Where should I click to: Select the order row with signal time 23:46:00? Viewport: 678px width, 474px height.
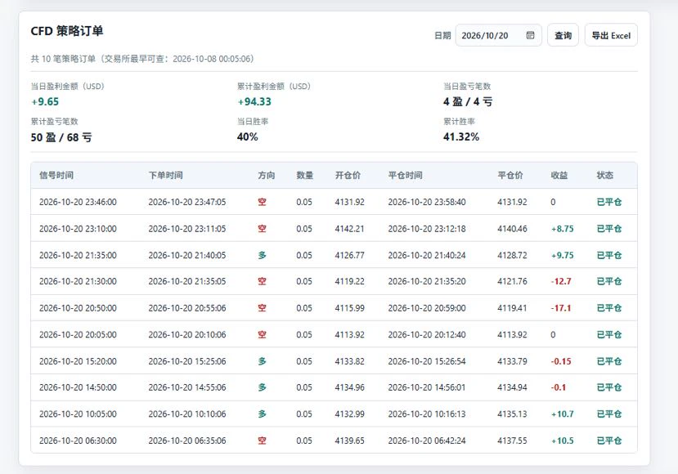pos(334,202)
